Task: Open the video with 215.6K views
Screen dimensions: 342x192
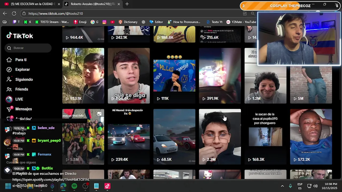Action: coord(220,34)
